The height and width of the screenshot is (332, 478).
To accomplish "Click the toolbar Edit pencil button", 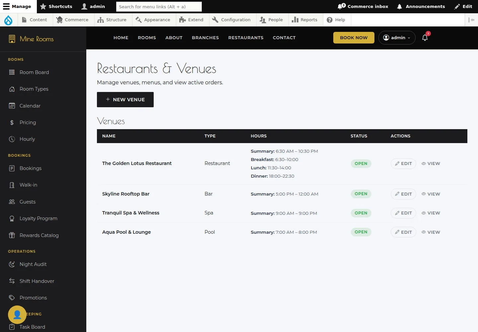I will pos(463,6).
